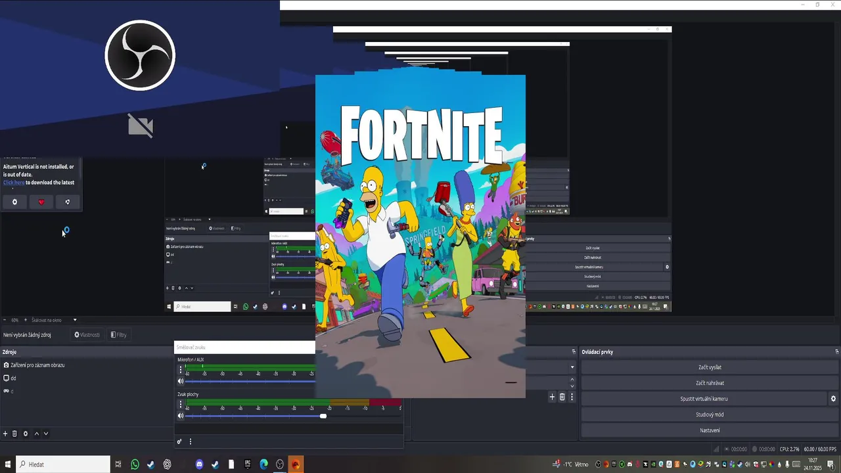Image resolution: width=841 pixels, height=473 pixels.
Task: Click Spustit virtuální kameru button
Action: (704, 399)
